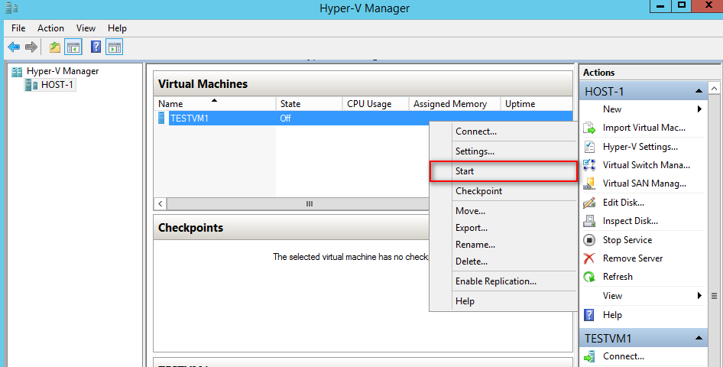Open the Help menu in the menu bar
723x367 pixels.
117,28
